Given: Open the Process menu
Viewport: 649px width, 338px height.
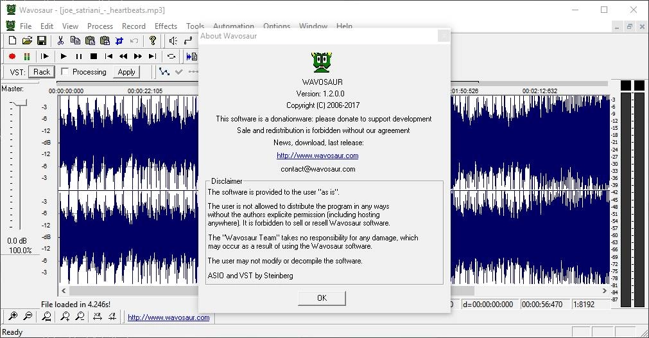Looking at the screenshot, I should pyautogui.click(x=100, y=26).
